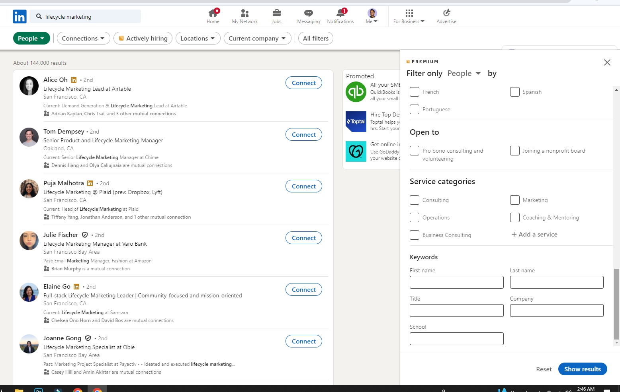Click Add a service link
The height and width of the screenshot is (392, 620).
(x=534, y=235)
